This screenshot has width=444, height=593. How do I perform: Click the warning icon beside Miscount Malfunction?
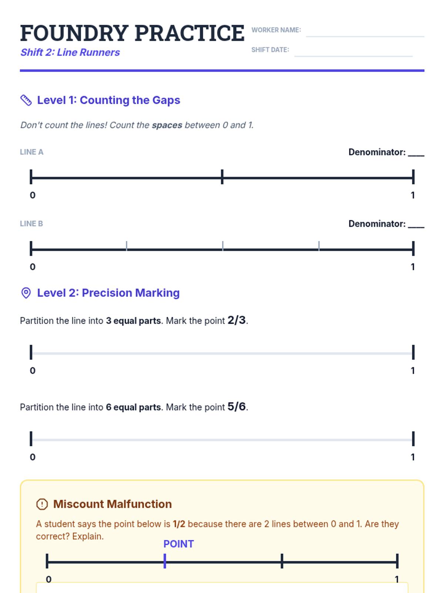point(42,504)
